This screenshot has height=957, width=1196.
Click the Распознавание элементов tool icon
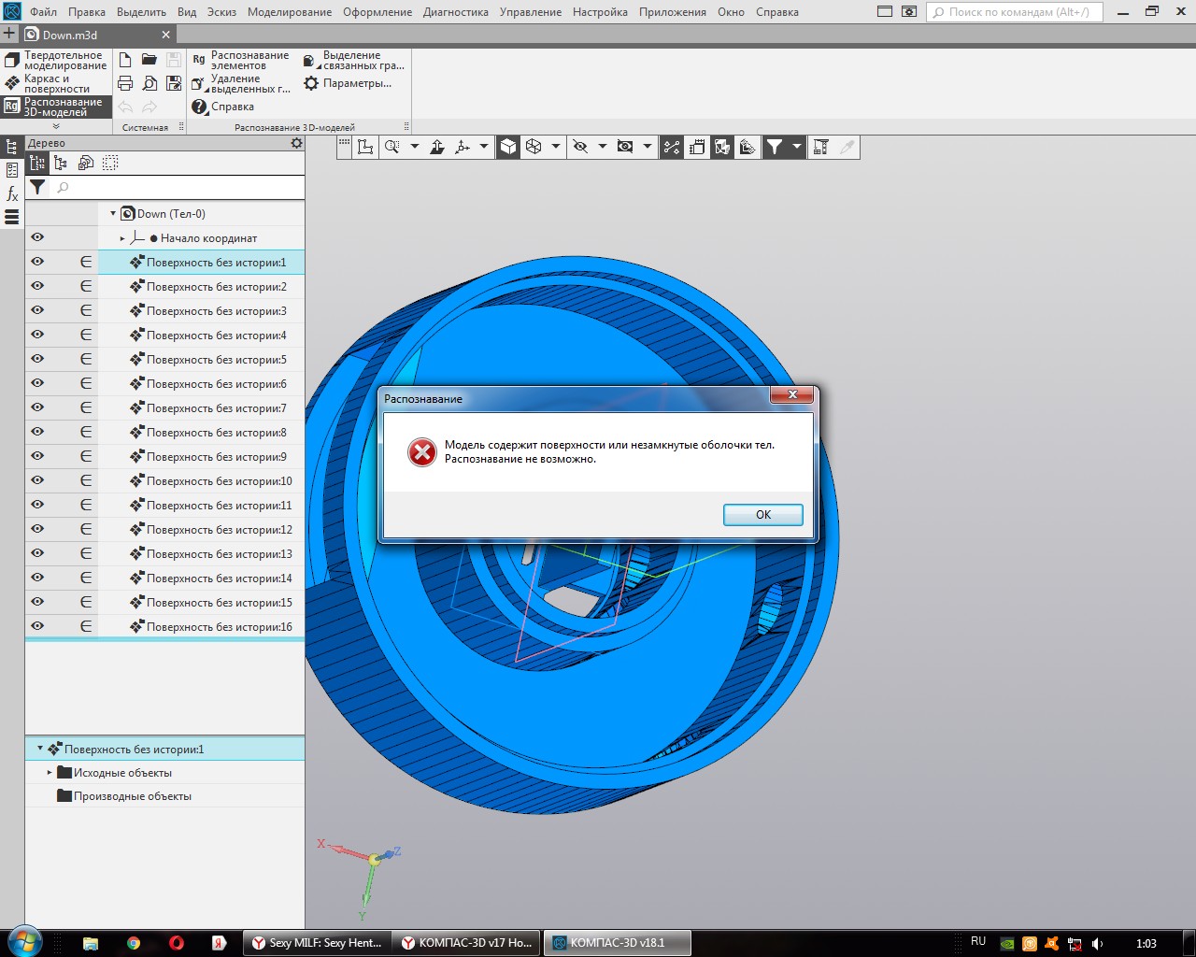(x=199, y=60)
